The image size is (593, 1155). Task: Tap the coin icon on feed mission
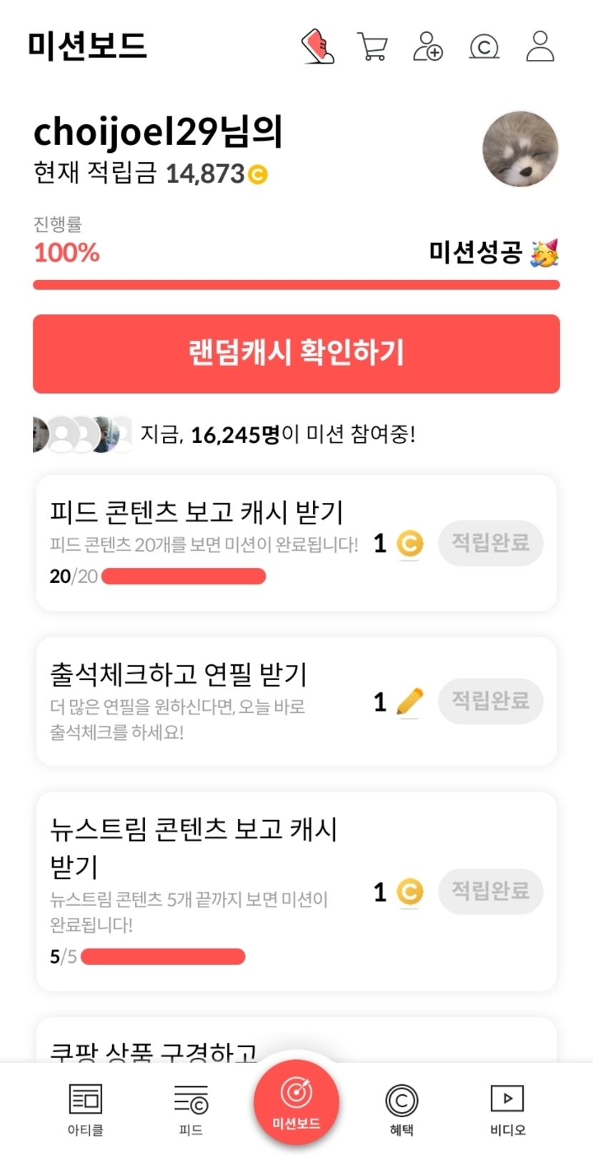tap(409, 544)
